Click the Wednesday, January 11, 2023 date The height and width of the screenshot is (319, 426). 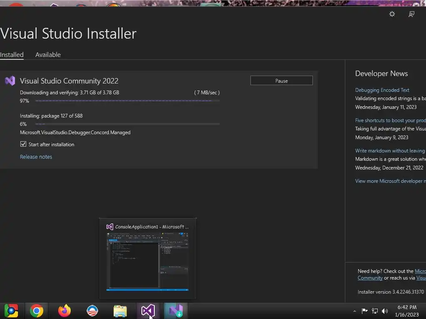point(386,107)
